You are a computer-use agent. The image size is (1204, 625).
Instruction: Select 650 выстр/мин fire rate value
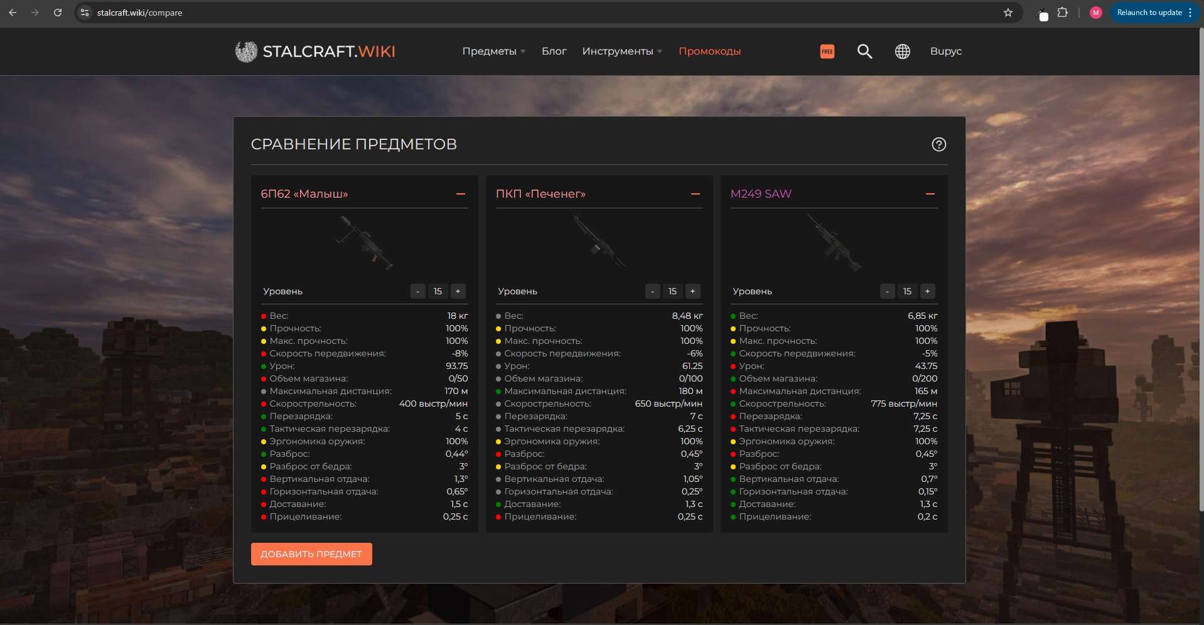669,403
